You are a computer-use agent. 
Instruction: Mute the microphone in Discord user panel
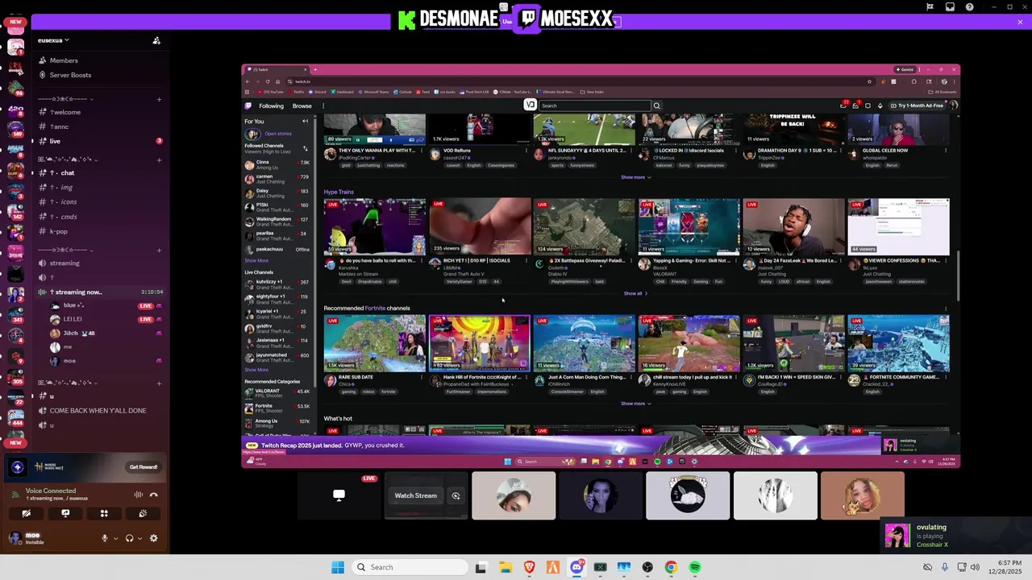pos(104,538)
